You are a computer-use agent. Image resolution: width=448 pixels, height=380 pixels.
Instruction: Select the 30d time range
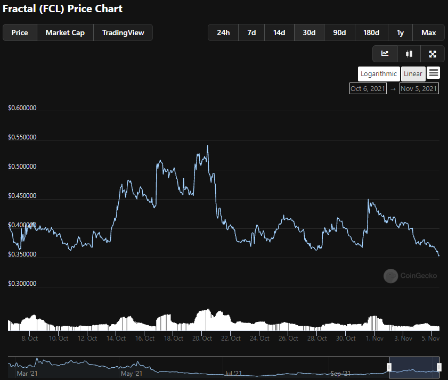coord(309,32)
